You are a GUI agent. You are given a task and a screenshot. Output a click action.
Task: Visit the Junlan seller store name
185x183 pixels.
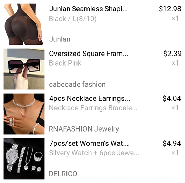[60, 39]
